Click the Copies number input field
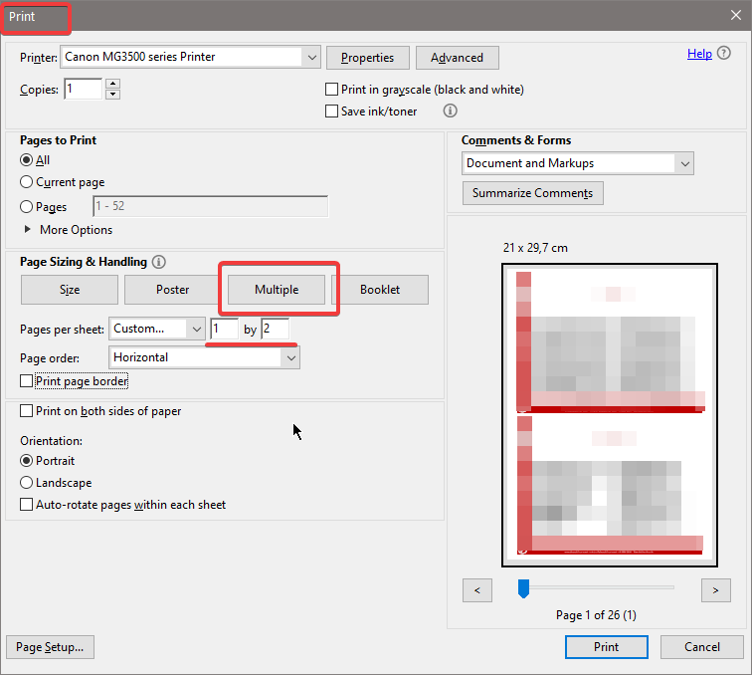Viewport: 752px width, 675px height. (84, 89)
